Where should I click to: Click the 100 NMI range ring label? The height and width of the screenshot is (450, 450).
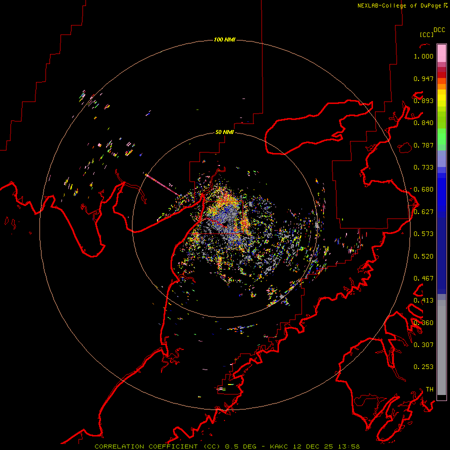[x=224, y=39]
